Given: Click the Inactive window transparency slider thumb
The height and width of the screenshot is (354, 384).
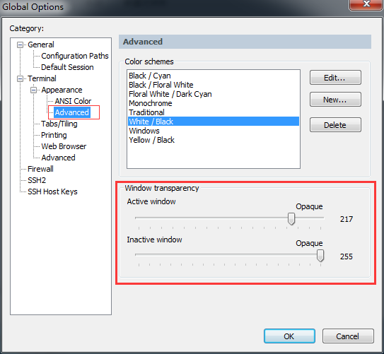Looking at the screenshot, I should [320, 256].
